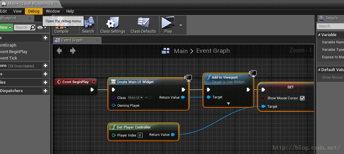The image size is (344, 154).
Task: Collapse the Variable section in Details
Action: (x=319, y=35)
